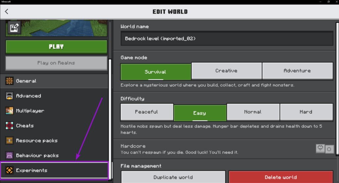The width and height of the screenshot is (339, 183).
Task: Click the red Delete world button
Action: click(281, 177)
